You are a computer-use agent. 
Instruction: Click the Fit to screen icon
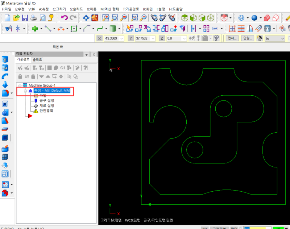coord(86,18)
